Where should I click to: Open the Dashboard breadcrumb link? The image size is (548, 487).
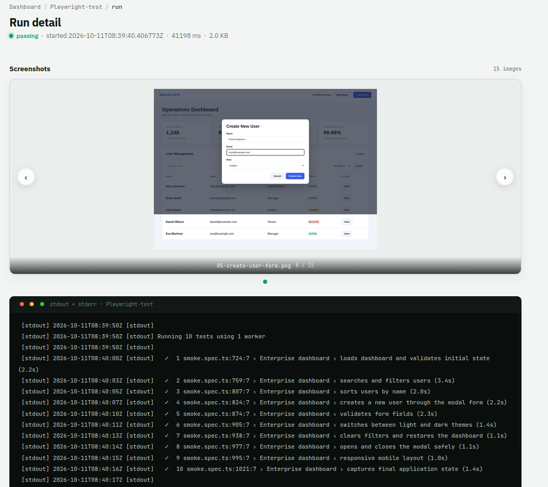click(x=25, y=7)
